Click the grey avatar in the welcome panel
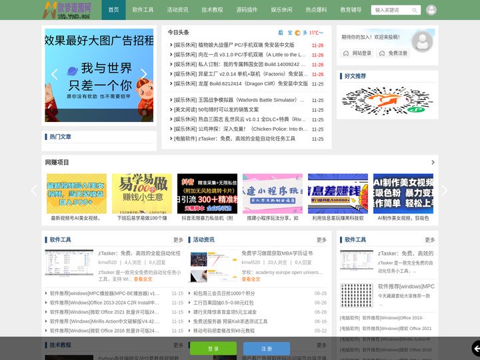 click(x=422, y=41)
